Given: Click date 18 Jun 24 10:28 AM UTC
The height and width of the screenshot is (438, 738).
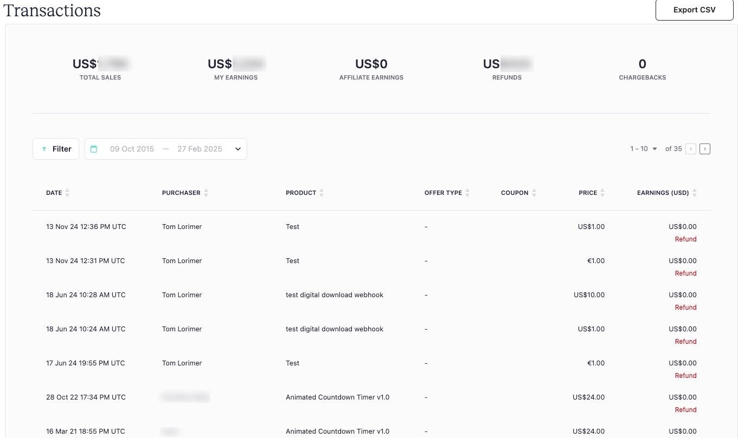Looking at the screenshot, I should tap(86, 295).
